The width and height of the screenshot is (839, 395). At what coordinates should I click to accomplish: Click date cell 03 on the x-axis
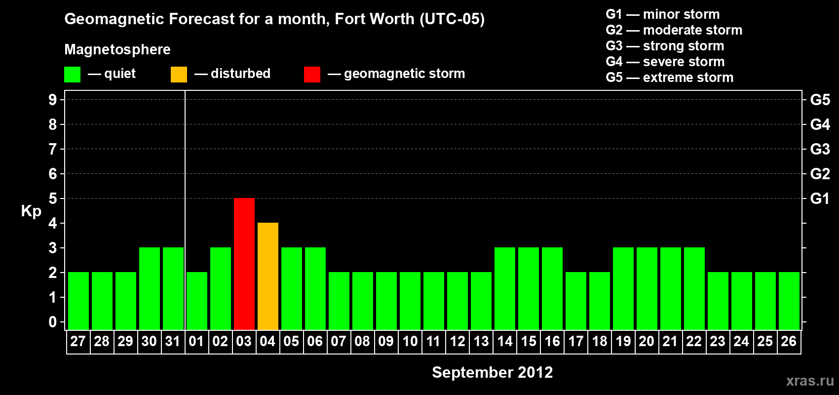244,342
